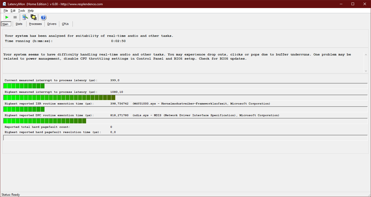This screenshot has height=197, width=371.
Task: Maximize the LatencyMon window
Action: point(353,4)
